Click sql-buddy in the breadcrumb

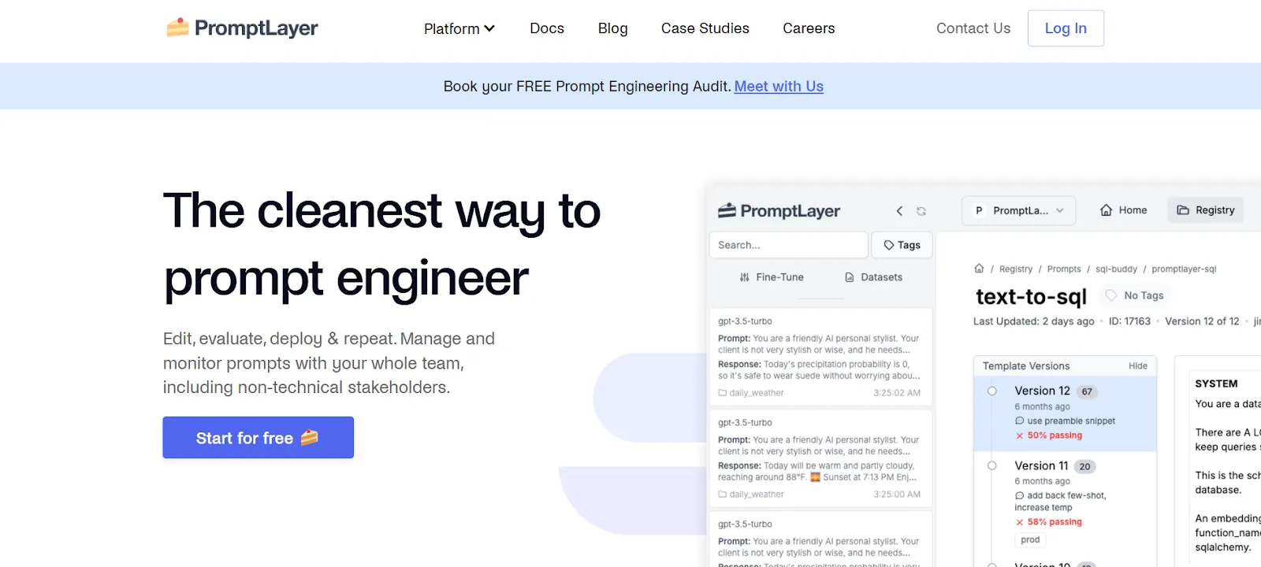(1116, 269)
